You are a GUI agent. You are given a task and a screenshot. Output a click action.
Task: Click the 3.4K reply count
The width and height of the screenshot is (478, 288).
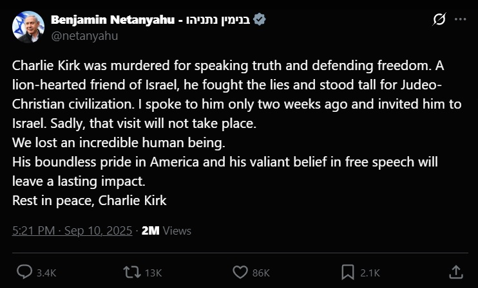[x=46, y=273]
